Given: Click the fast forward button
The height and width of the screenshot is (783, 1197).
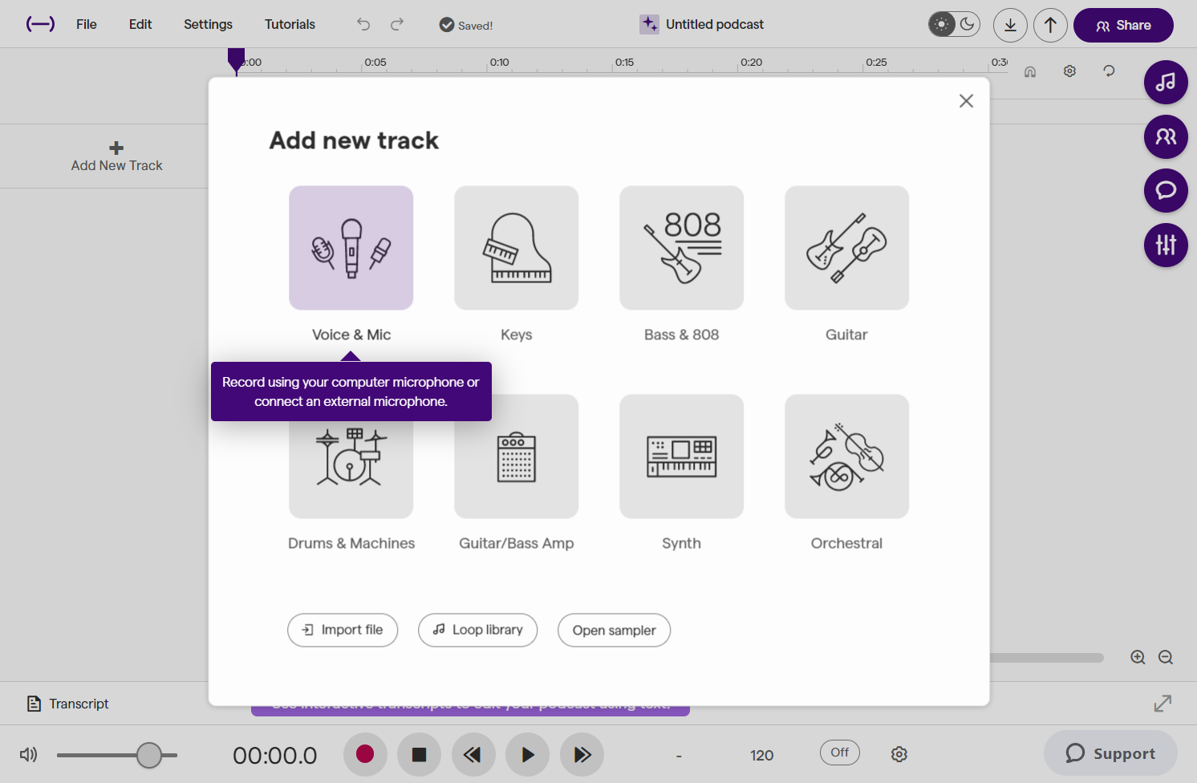Looking at the screenshot, I should tap(582, 754).
